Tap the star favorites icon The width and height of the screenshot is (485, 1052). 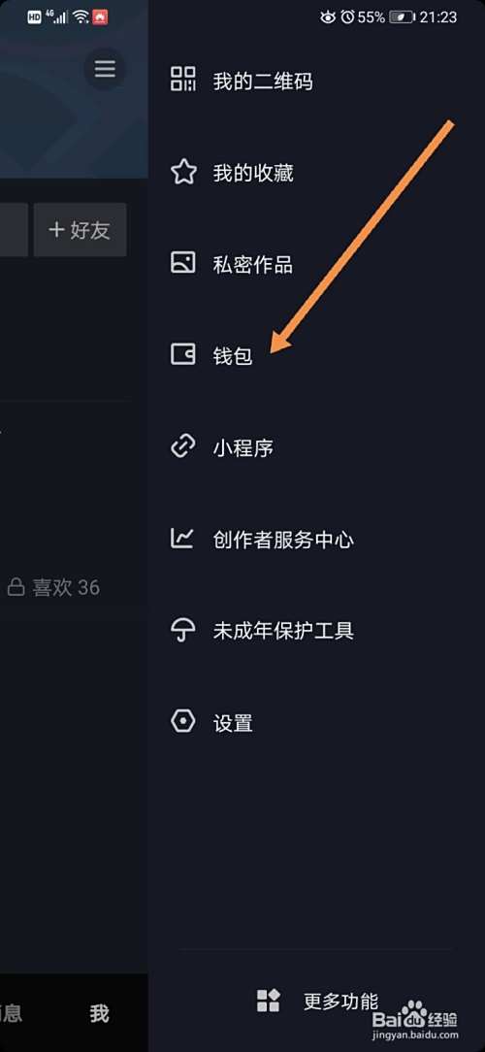pos(183,172)
